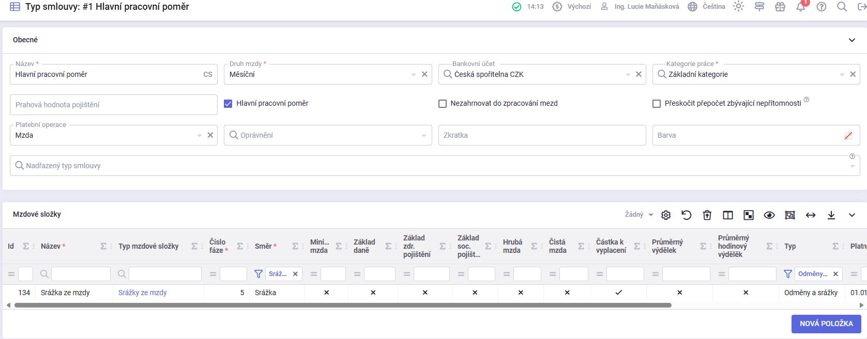Click the two-column layout icon
The width and height of the screenshot is (867, 339).
point(728,215)
